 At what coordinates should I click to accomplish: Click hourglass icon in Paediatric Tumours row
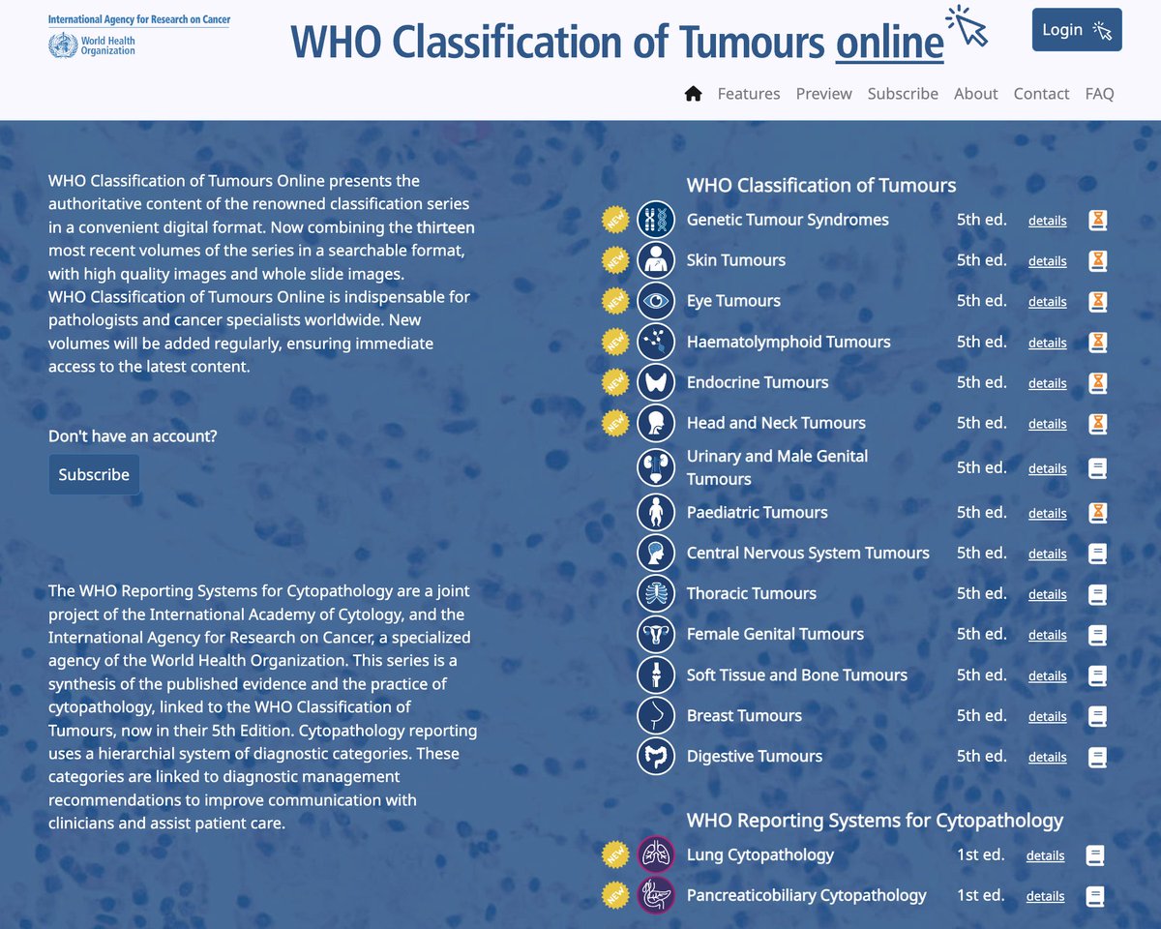[x=1097, y=513]
